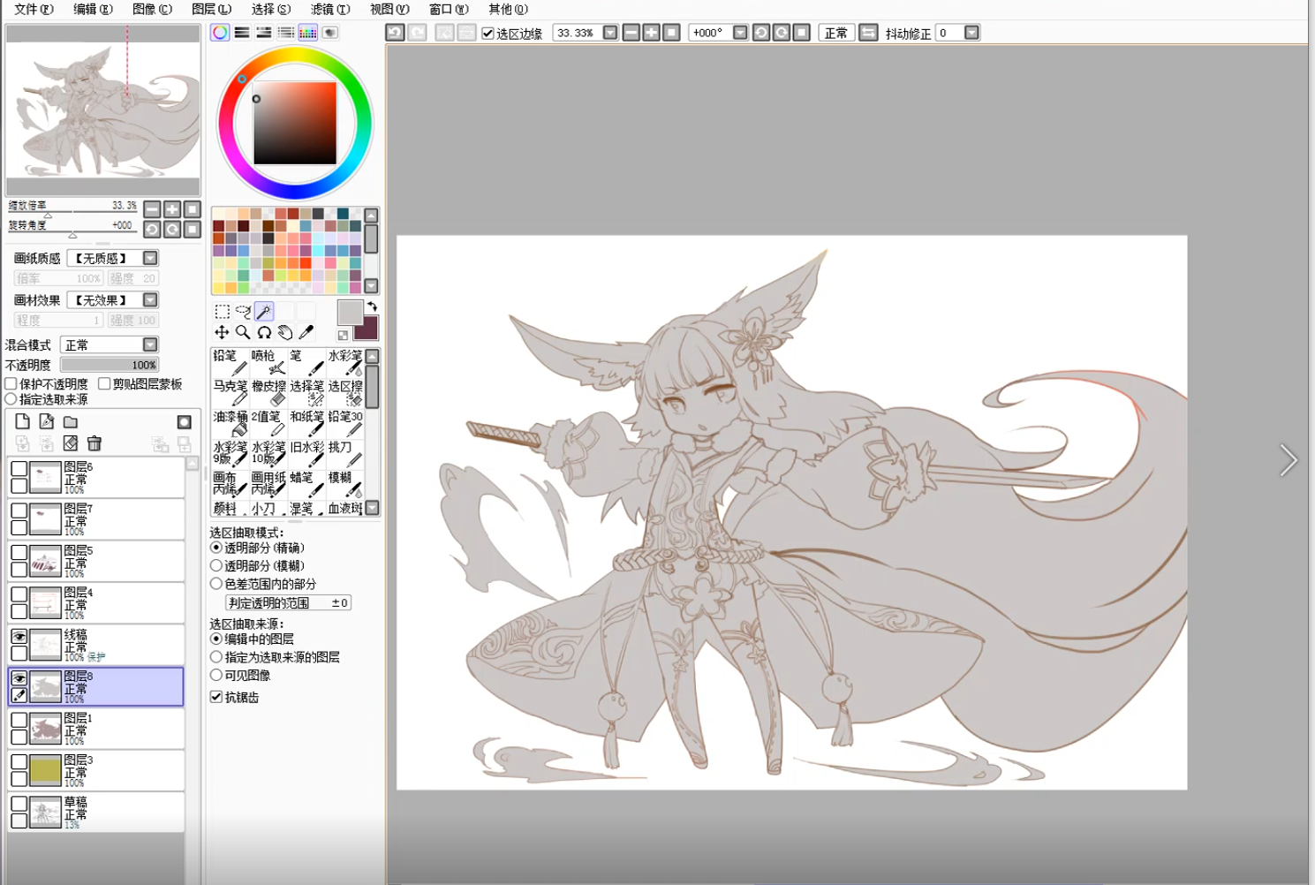Create a new layer folder

(x=71, y=421)
